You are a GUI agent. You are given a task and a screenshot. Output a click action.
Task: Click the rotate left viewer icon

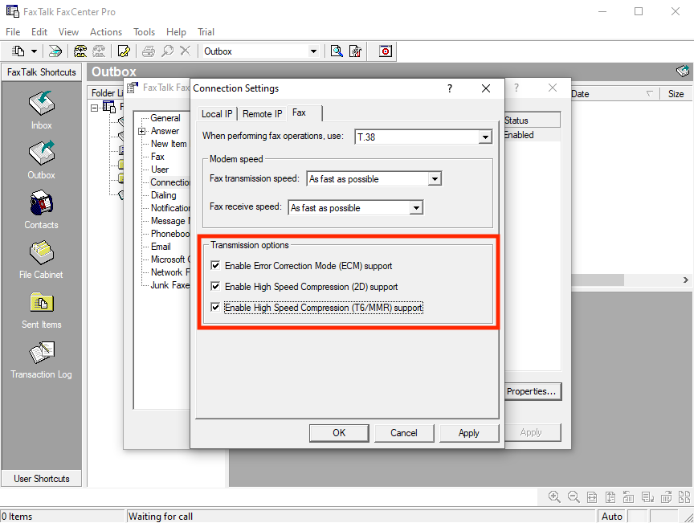[x=628, y=496]
